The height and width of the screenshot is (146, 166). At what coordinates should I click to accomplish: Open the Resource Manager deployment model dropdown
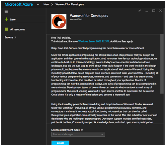pos(78,134)
